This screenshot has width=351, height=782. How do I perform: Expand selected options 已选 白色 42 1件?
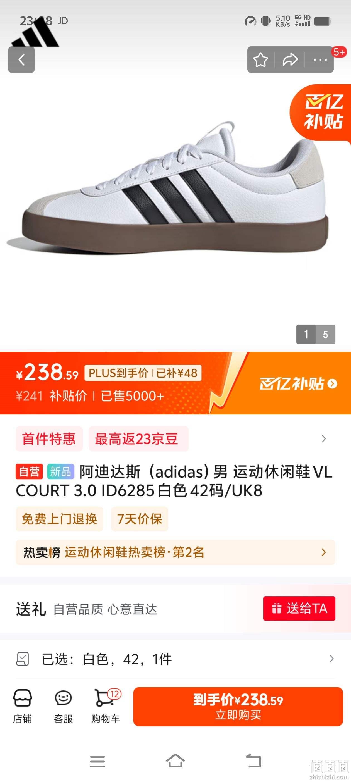(175, 659)
